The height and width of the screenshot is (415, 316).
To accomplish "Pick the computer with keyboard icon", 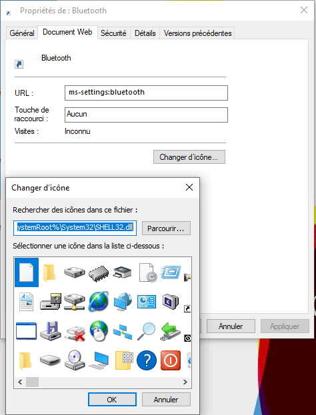I will click(x=99, y=360).
